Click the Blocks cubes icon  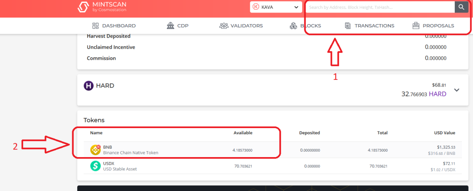pos(293,25)
